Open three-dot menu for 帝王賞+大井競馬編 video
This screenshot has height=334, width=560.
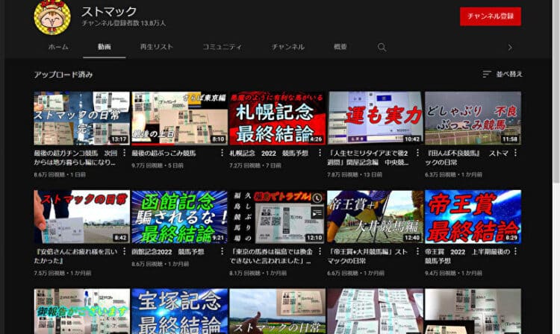tap(418, 251)
